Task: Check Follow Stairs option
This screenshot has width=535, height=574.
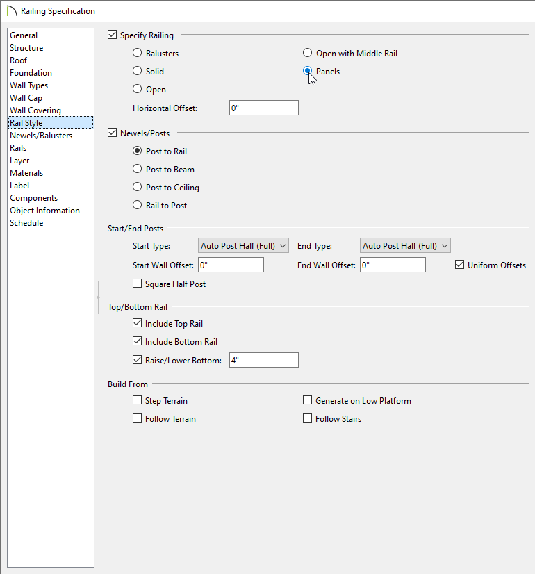Action: (307, 418)
